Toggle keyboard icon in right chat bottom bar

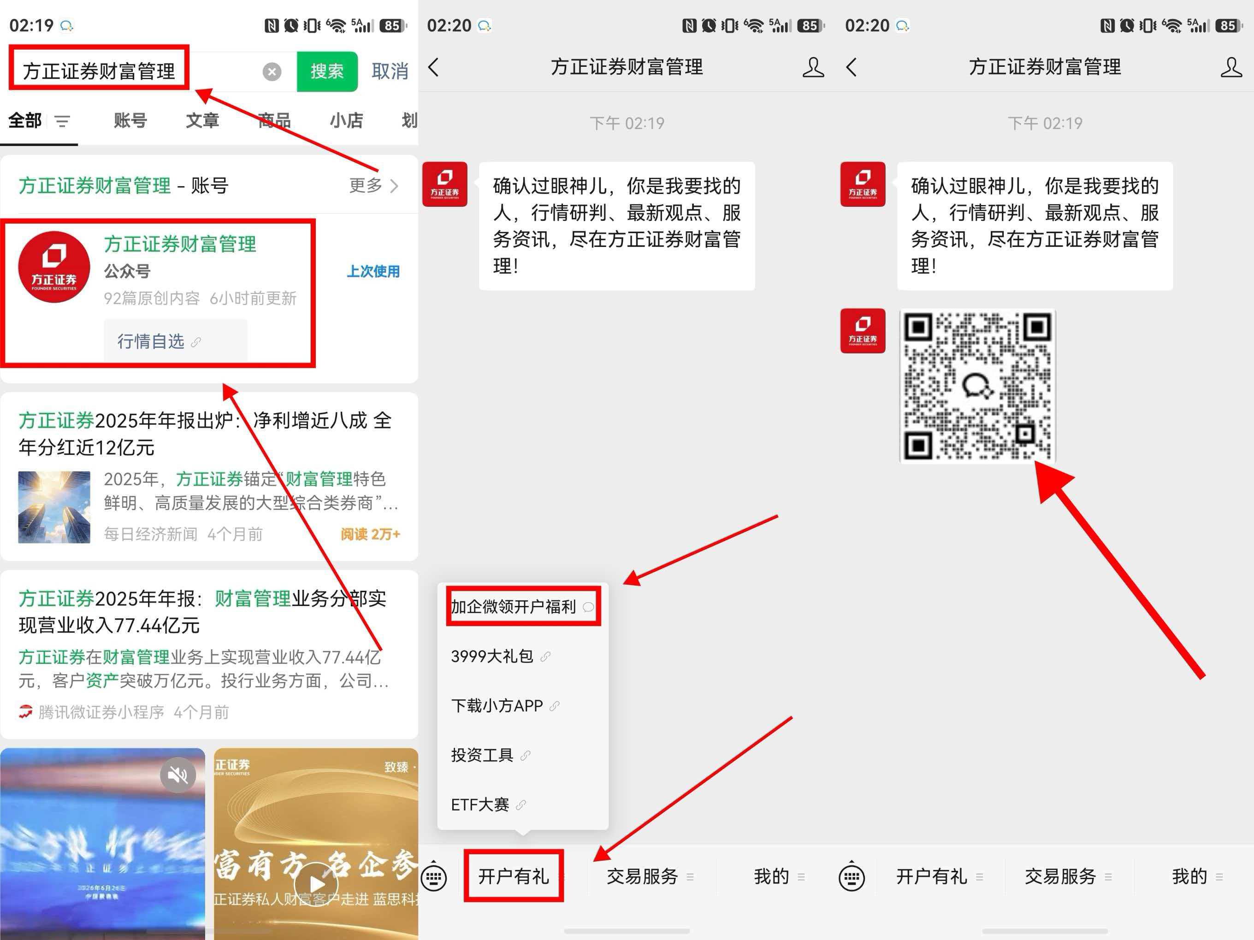click(x=852, y=877)
